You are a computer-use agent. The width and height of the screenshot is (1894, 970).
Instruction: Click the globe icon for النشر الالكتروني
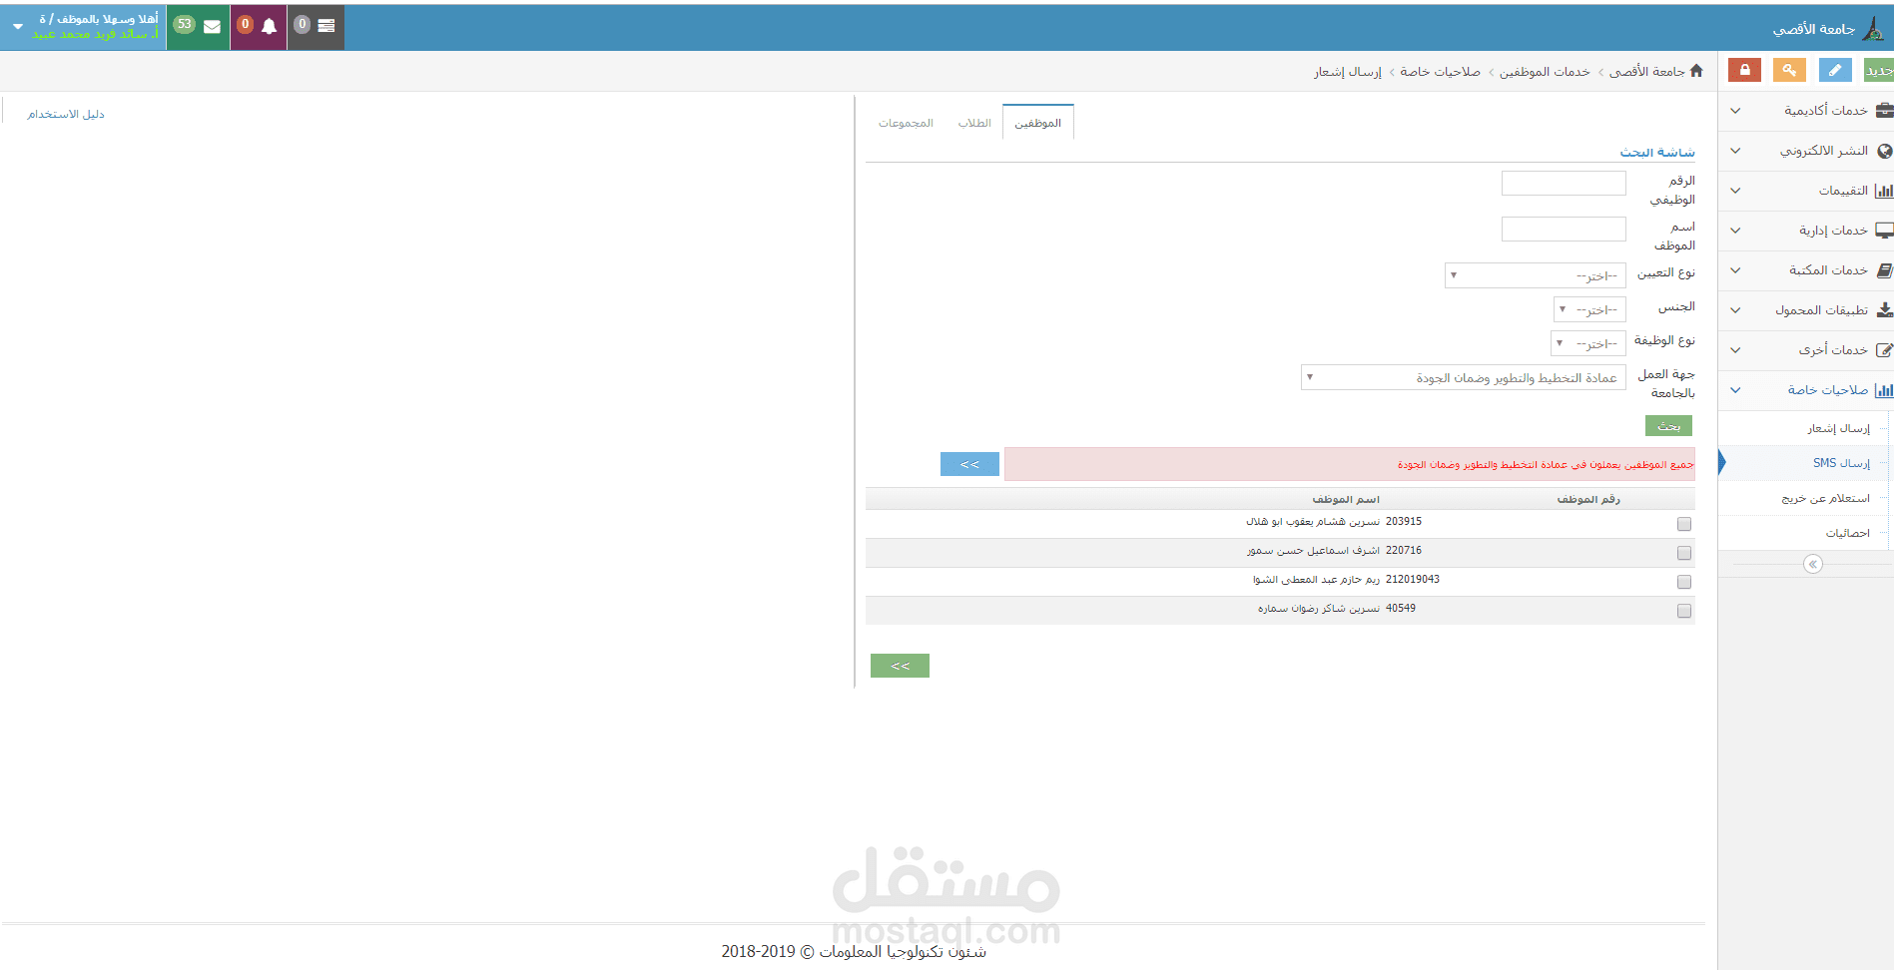1884,151
